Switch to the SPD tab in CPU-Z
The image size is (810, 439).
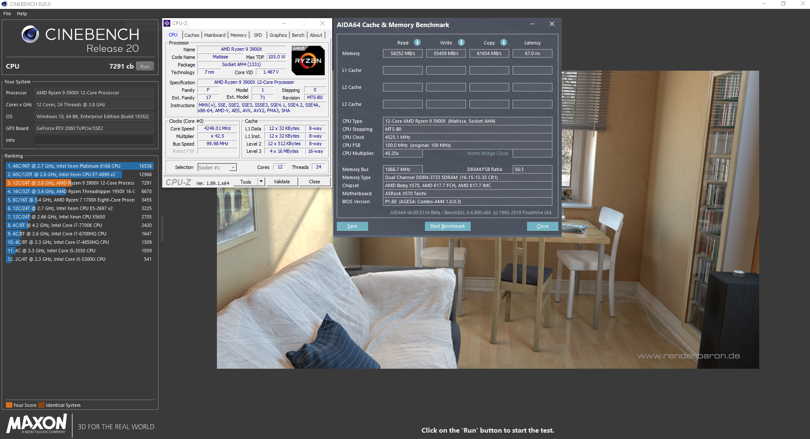pos(258,35)
